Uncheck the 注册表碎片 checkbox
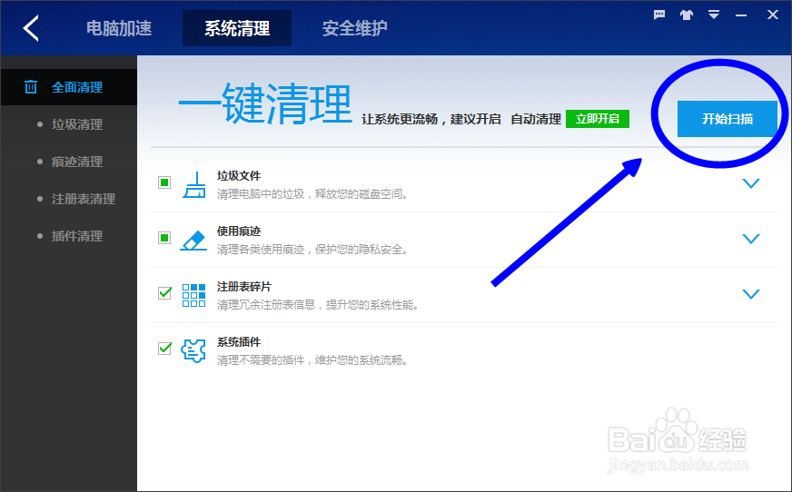Image resolution: width=792 pixels, height=492 pixels. pos(164,292)
